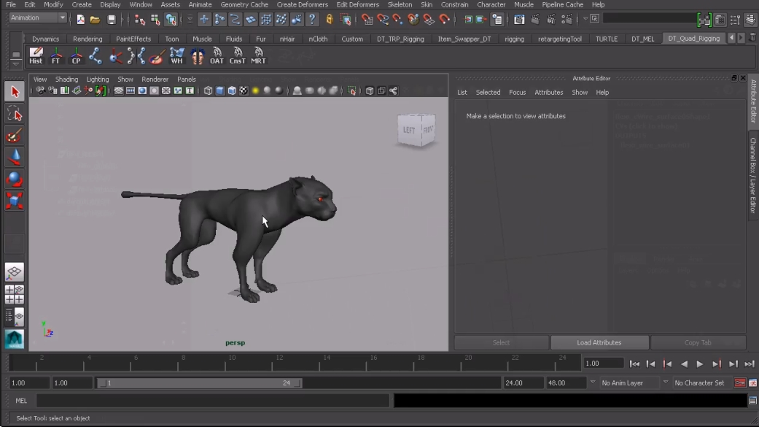The height and width of the screenshot is (427, 759).
Task: Click the Maya logo icon in toolbox
Action: coord(15,339)
